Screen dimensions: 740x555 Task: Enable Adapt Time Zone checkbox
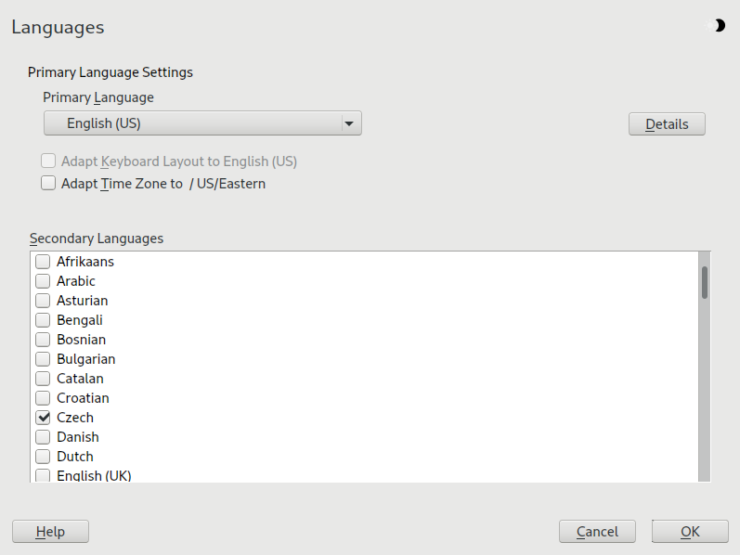48,184
